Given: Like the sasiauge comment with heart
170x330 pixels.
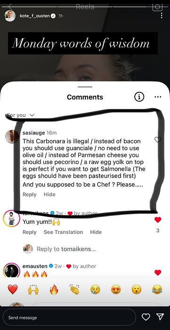Looking at the screenshot, I should pos(158,140).
